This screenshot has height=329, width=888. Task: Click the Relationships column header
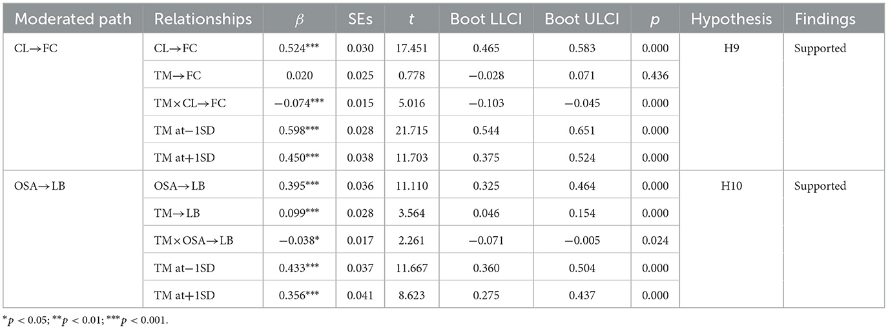tap(203, 19)
